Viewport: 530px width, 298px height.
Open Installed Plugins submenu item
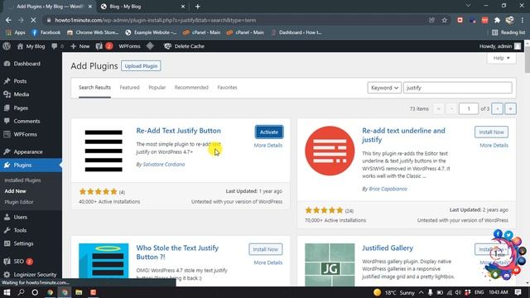[22, 180]
